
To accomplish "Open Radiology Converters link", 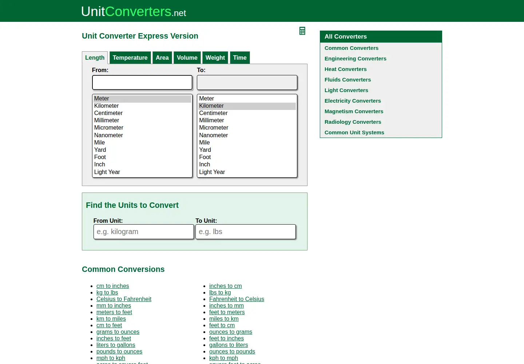I will 353,122.
